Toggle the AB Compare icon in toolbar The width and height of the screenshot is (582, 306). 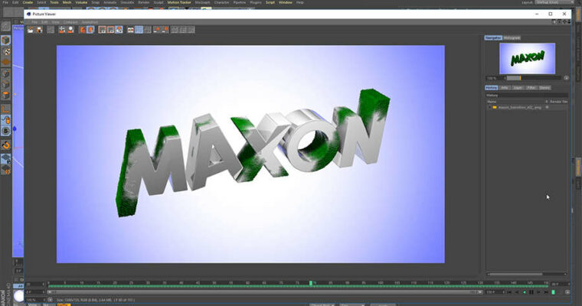point(102,30)
